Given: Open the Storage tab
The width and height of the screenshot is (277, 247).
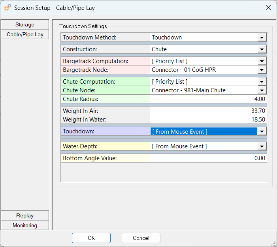Looking at the screenshot, I should point(25,24).
